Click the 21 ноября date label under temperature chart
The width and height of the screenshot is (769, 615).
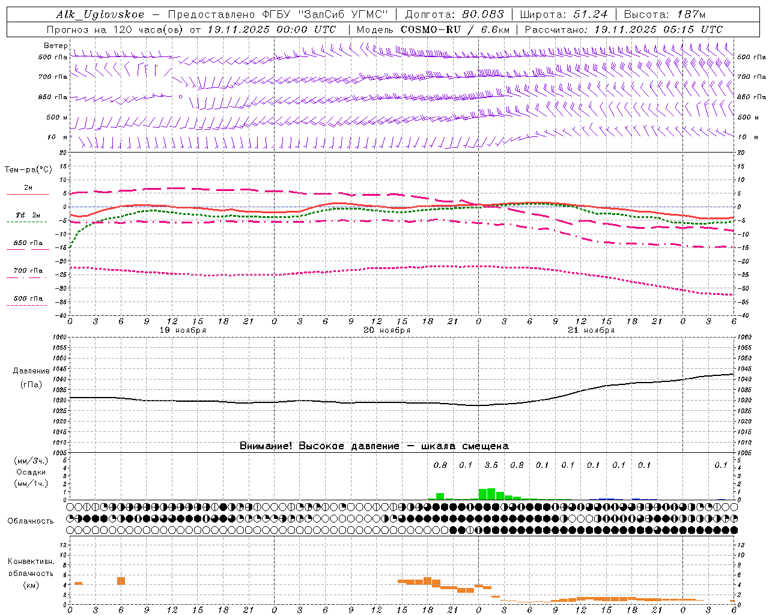(591, 330)
